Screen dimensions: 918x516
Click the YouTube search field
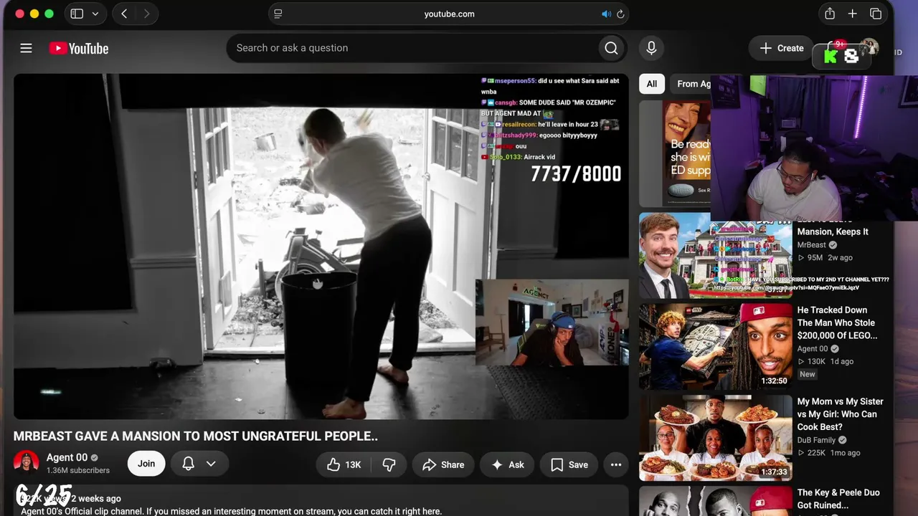click(413, 48)
